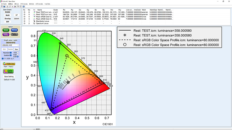The height and width of the screenshot is (130, 232).
Task: Expand the CIE1931 XYZ graph scale dropdown
Action: point(10,45)
